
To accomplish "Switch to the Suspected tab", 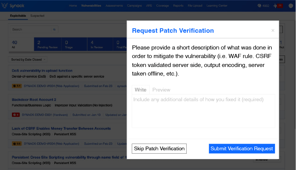I will [37, 16].
